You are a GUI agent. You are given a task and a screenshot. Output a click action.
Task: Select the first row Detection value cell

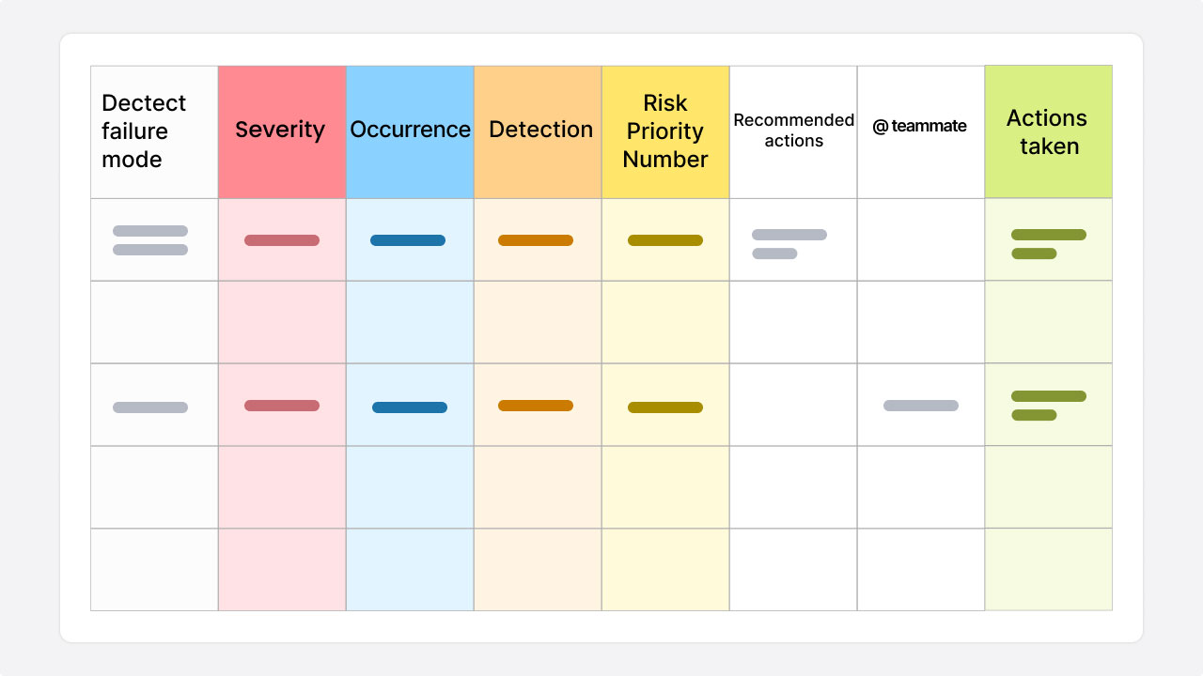point(536,240)
